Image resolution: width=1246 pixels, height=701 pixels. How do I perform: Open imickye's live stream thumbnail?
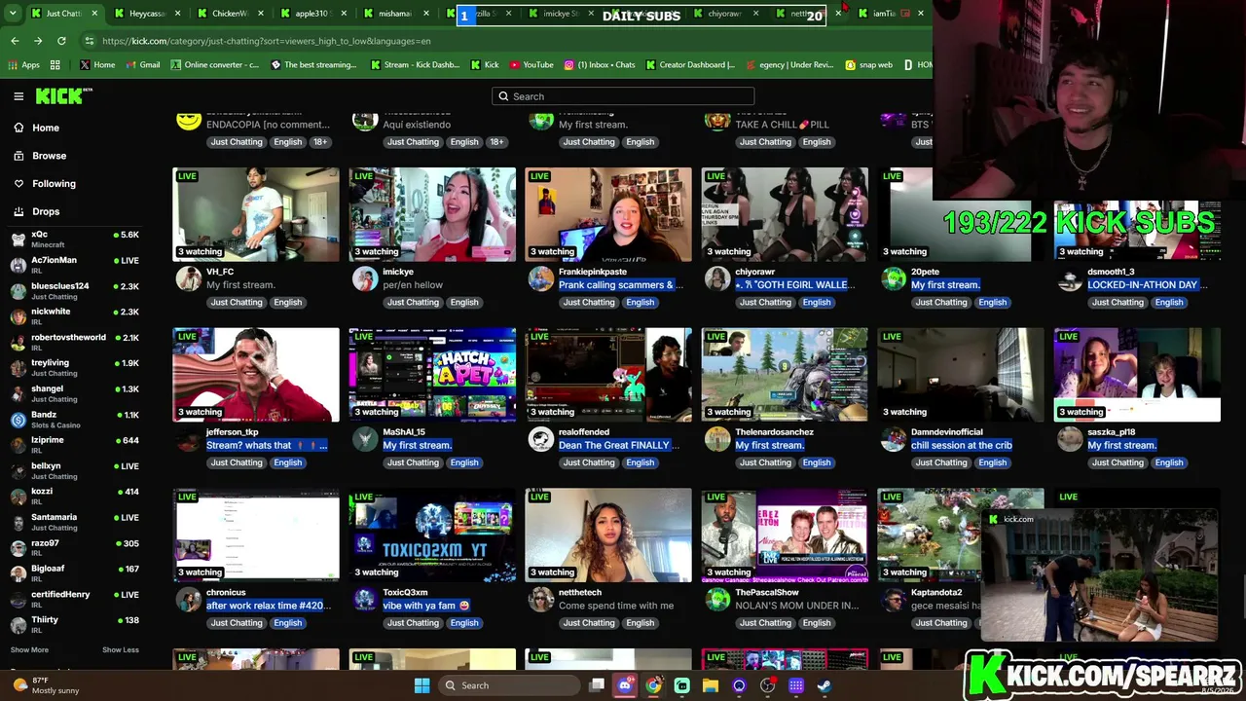coord(432,214)
